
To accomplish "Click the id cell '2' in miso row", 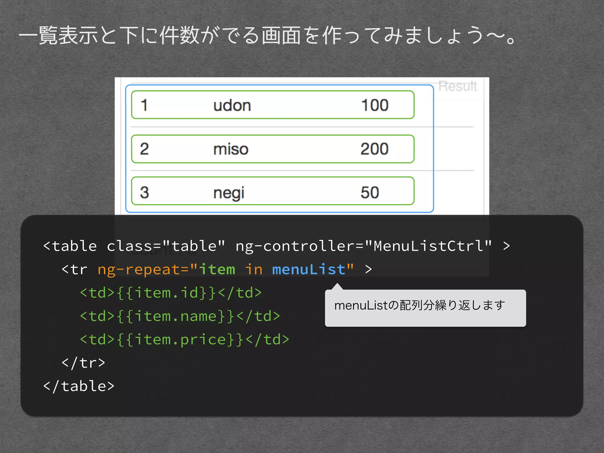I will [x=144, y=149].
